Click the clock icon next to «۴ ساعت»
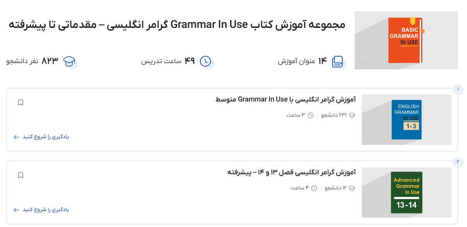The width and height of the screenshot is (467, 227). [314, 188]
